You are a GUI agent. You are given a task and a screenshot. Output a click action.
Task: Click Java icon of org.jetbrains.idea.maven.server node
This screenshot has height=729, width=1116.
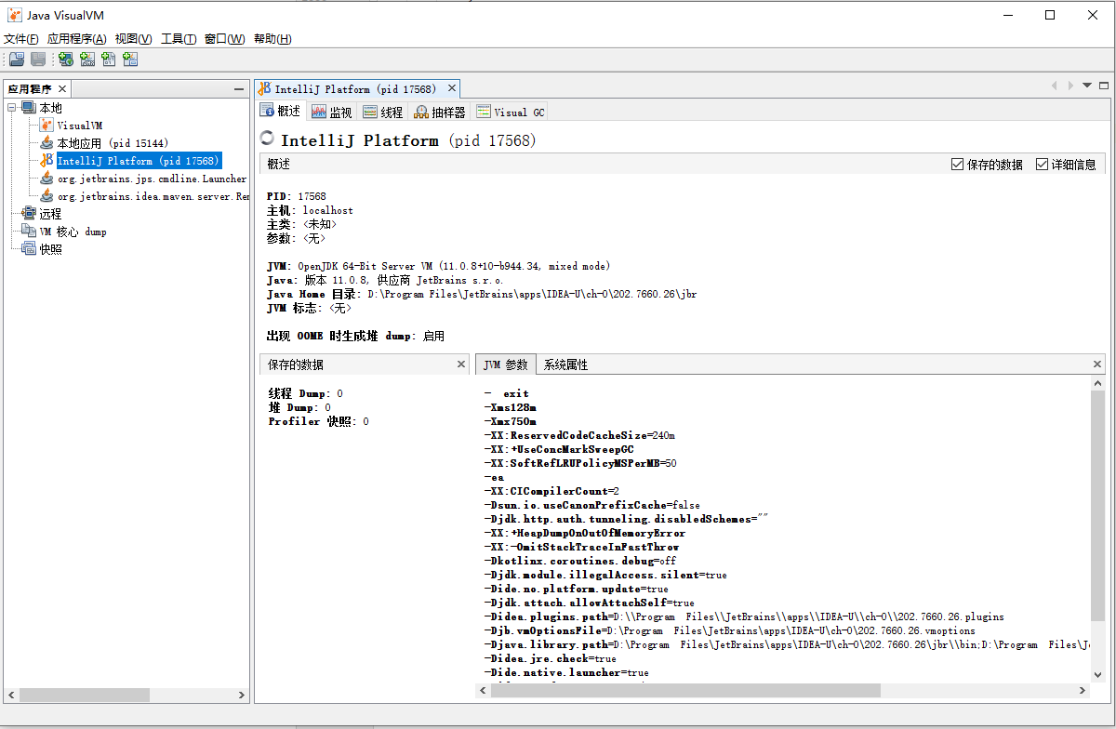[47, 196]
